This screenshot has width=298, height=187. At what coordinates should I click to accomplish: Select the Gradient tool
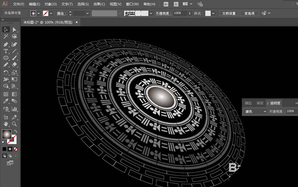[15, 94]
